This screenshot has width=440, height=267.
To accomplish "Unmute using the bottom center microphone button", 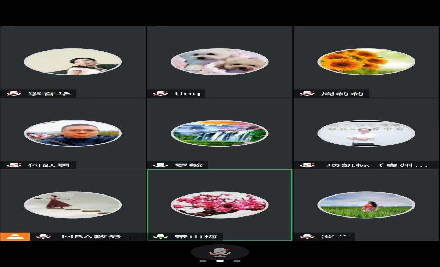I will click(220, 252).
